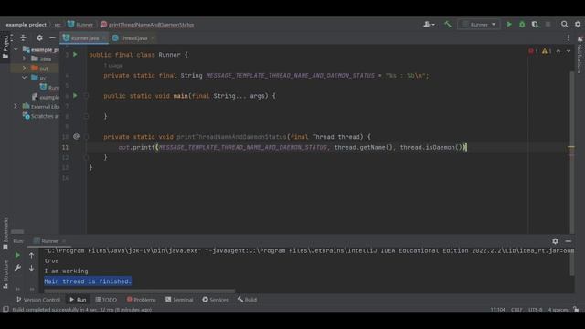Click the up arrow in Run console
Viewport: 585px width, 329px height.
coord(32,256)
